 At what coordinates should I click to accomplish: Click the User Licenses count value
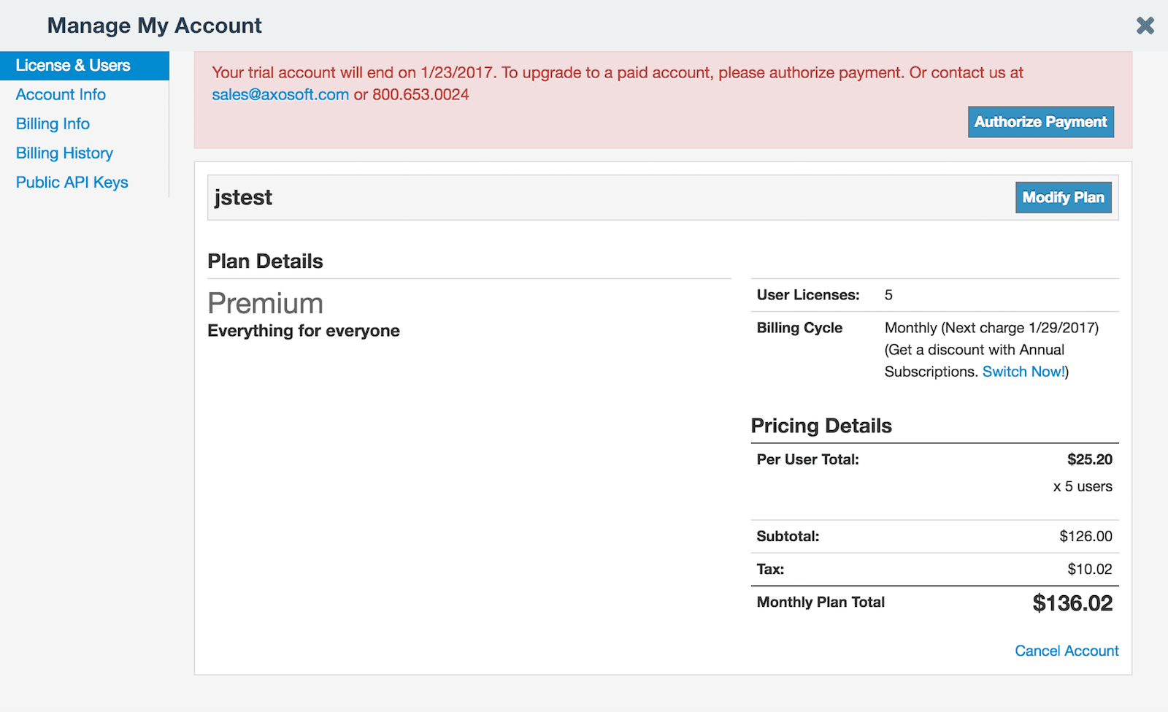pyautogui.click(x=888, y=295)
